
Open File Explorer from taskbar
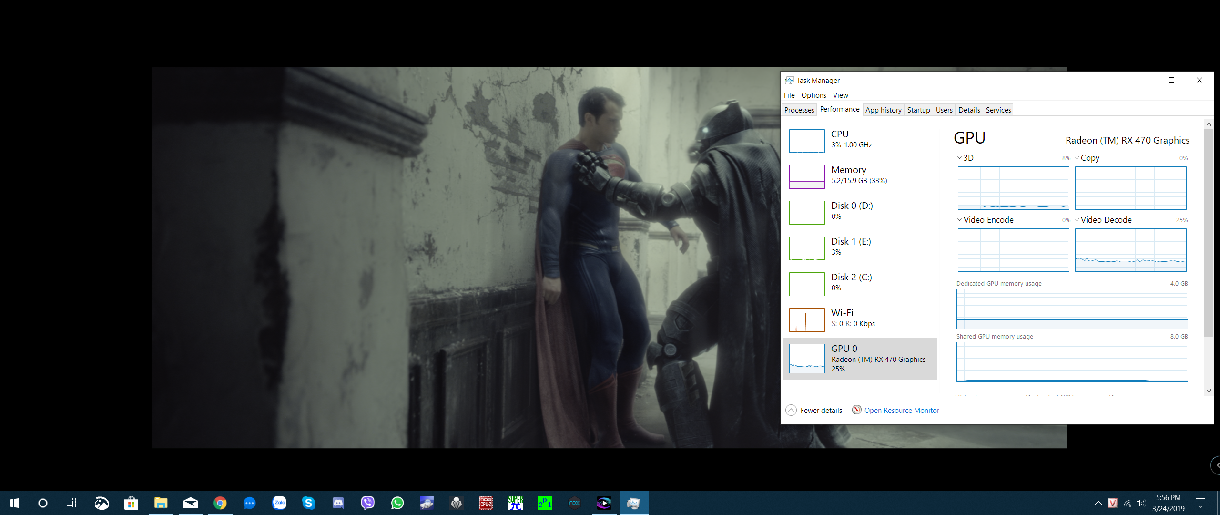coord(161,503)
